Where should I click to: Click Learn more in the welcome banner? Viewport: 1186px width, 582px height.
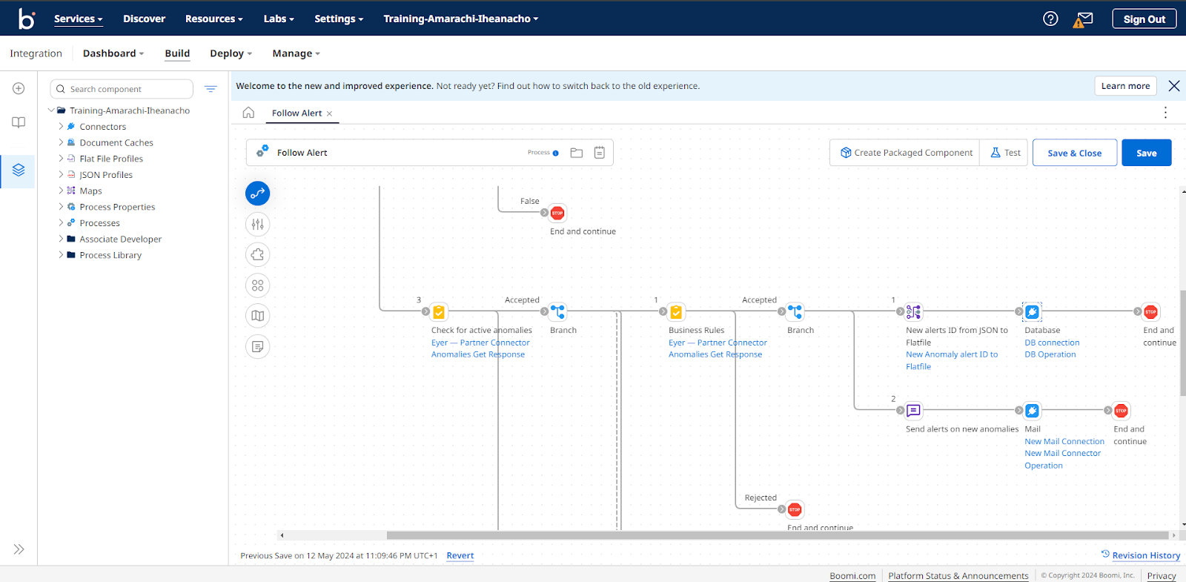(1125, 86)
